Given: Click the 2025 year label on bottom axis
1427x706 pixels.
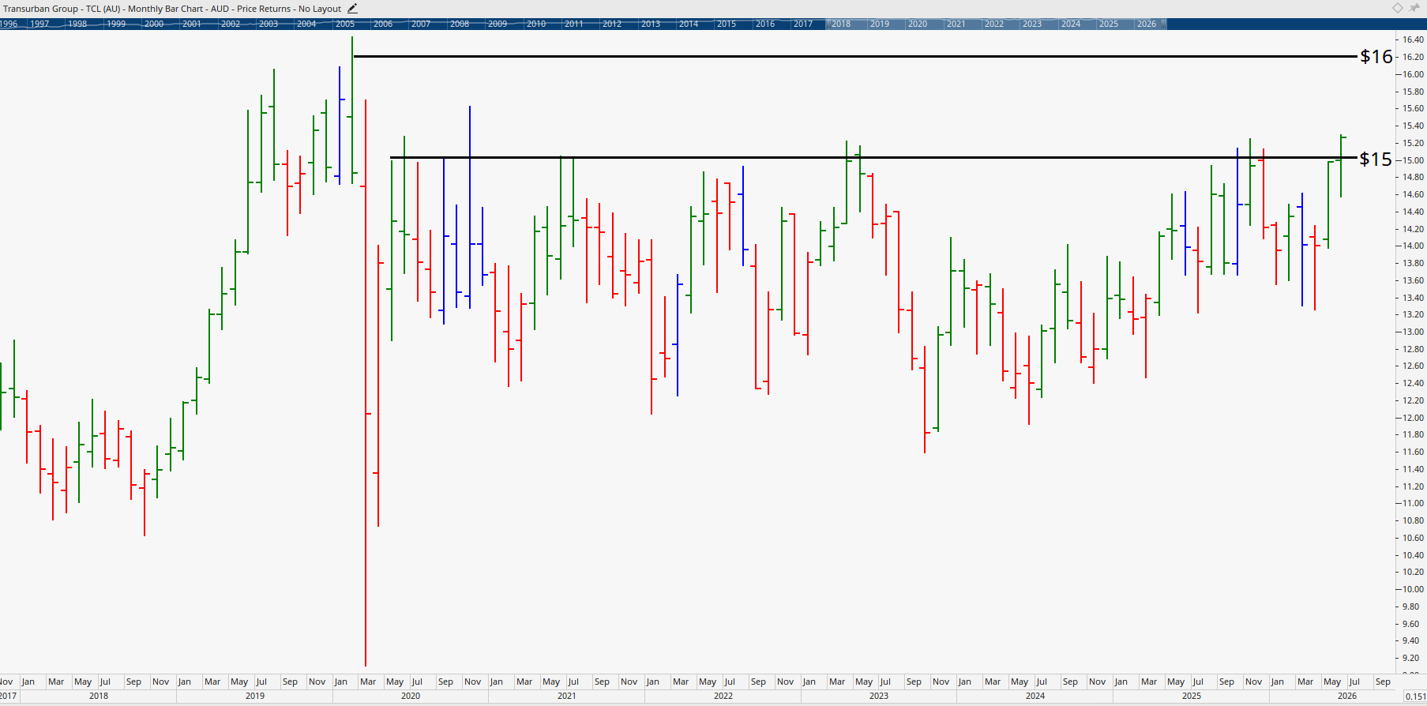Looking at the screenshot, I should pos(1192,696).
